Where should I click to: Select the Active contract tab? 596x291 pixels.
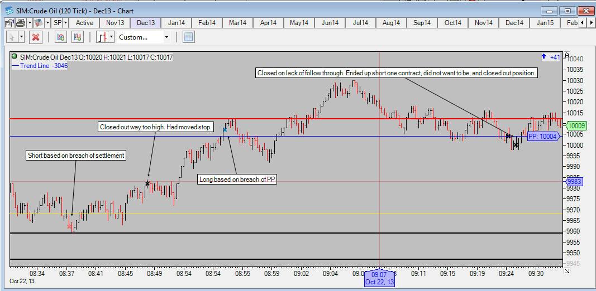click(x=84, y=23)
